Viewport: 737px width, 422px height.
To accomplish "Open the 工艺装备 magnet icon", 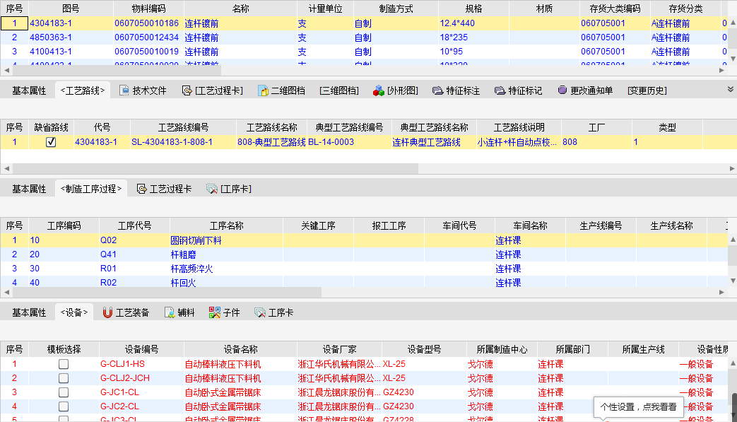I will (x=107, y=312).
